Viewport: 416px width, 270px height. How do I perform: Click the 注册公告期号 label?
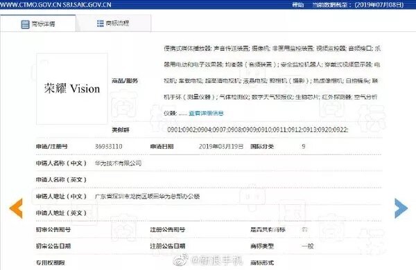point(168,229)
